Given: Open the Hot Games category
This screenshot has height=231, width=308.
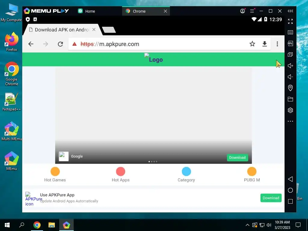Looking at the screenshot, I should click(x=55, y=174).
